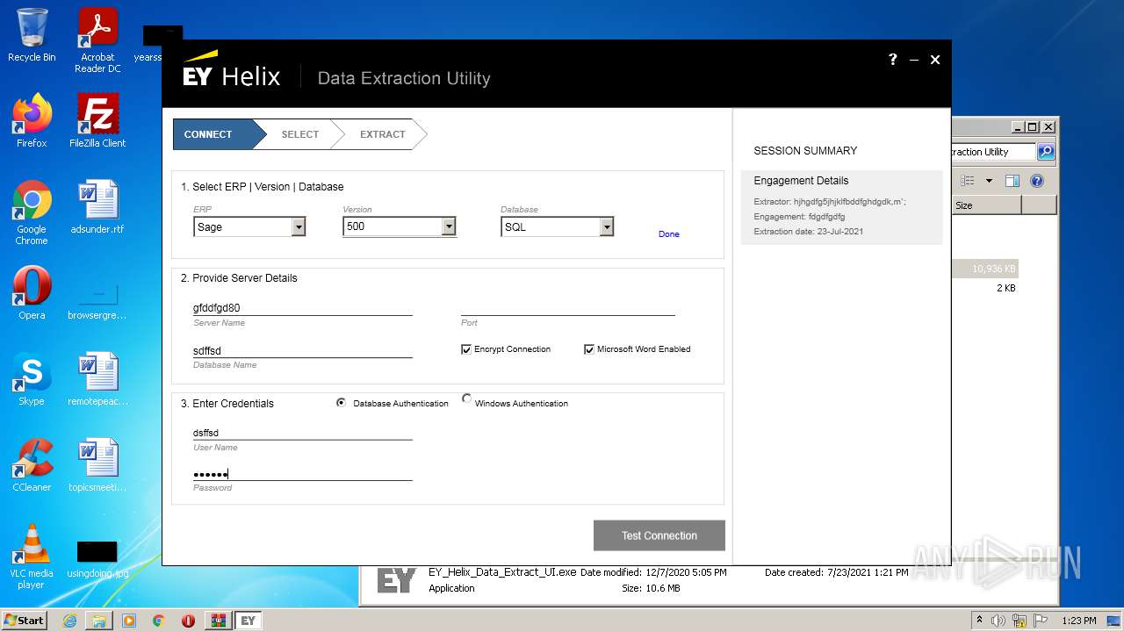
Task: Open Recycle Bin on the desktop
Action: click(32, 35)
